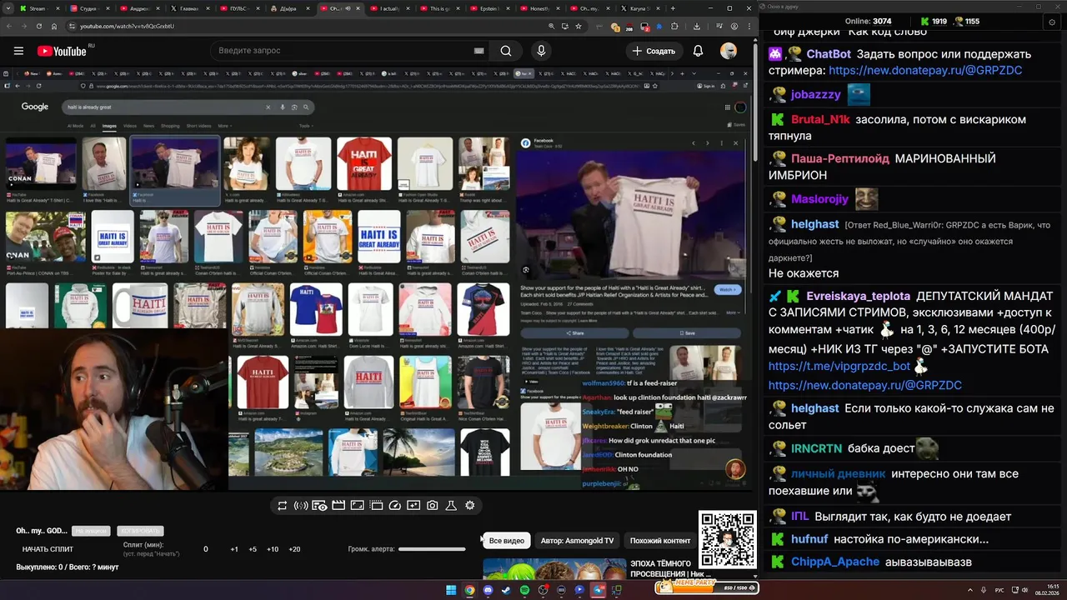The width and height of the screenshot is (1067, 600).
Task: Open browser home page button
Action: tap(53, 26)
